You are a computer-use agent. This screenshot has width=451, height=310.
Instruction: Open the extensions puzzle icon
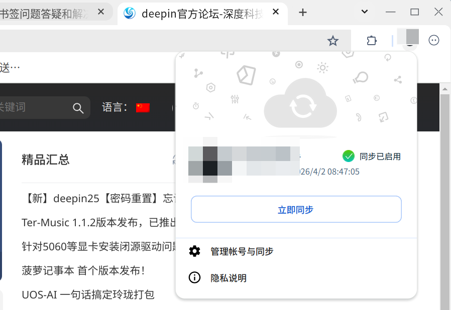(371, 41)
